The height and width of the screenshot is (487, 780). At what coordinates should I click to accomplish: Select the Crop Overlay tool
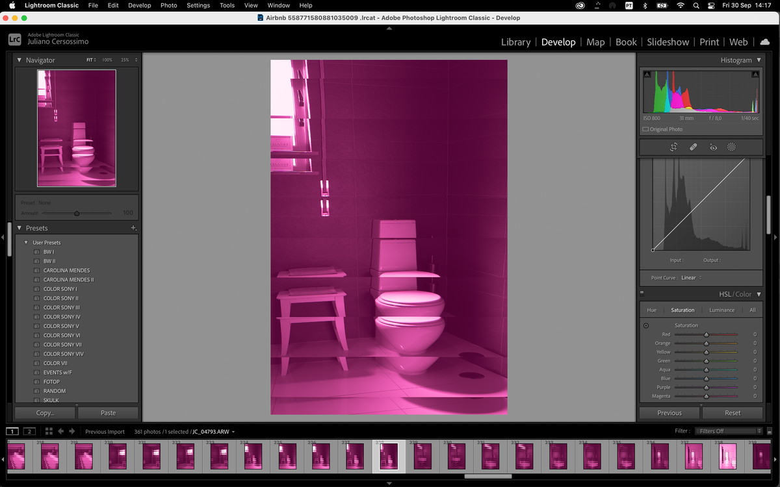(673, 147)
